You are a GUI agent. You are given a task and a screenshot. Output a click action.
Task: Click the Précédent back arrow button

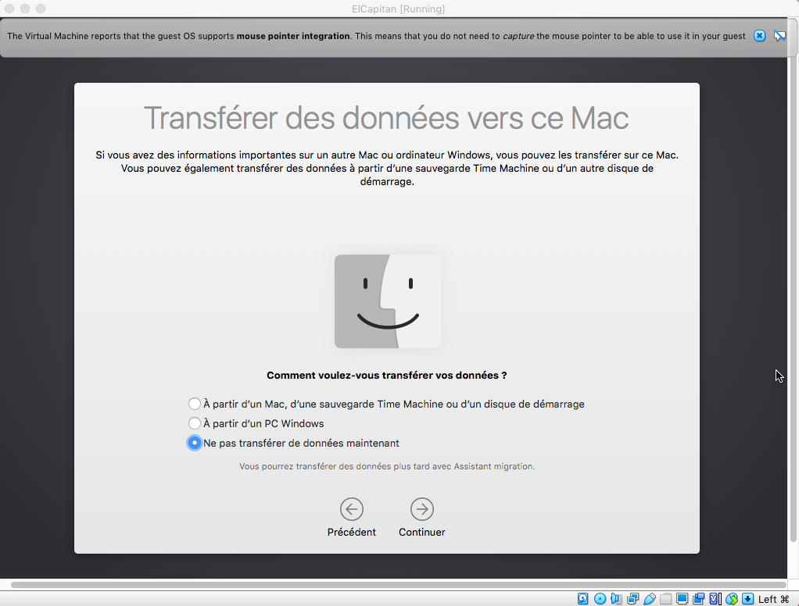[x=352, y=509]
